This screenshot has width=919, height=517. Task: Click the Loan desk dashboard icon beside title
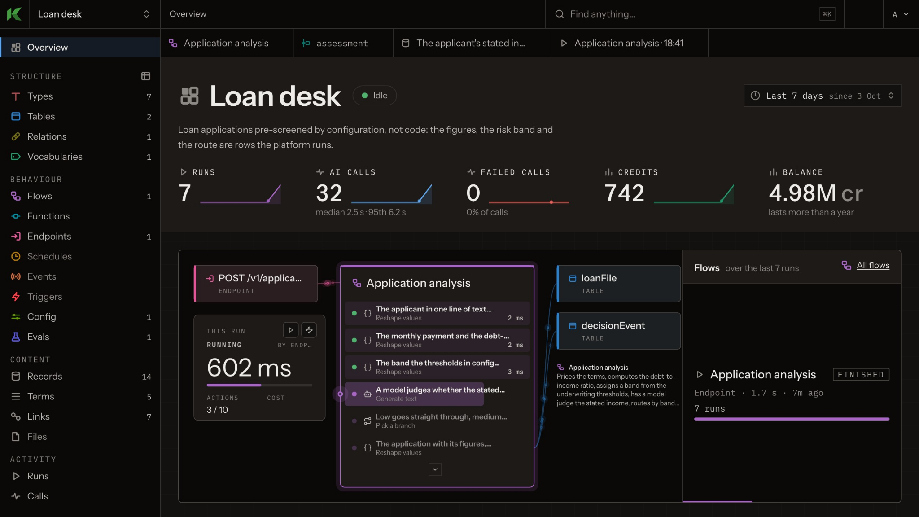(189, 96)
